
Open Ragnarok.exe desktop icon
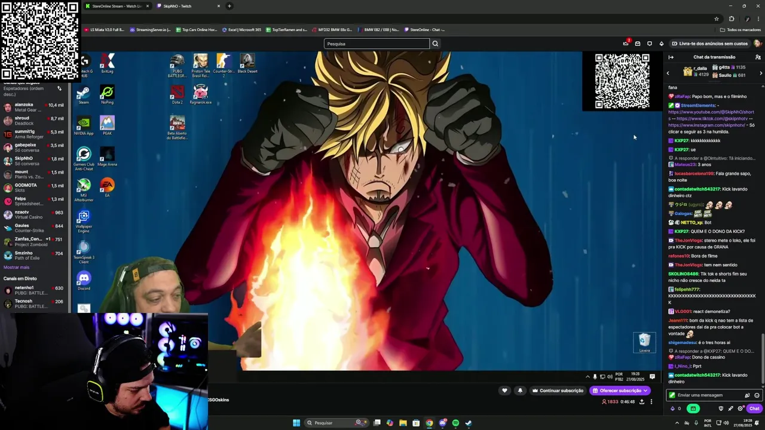pos(200,95)
